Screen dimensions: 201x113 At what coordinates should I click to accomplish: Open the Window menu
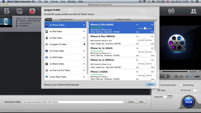(72, 1)
